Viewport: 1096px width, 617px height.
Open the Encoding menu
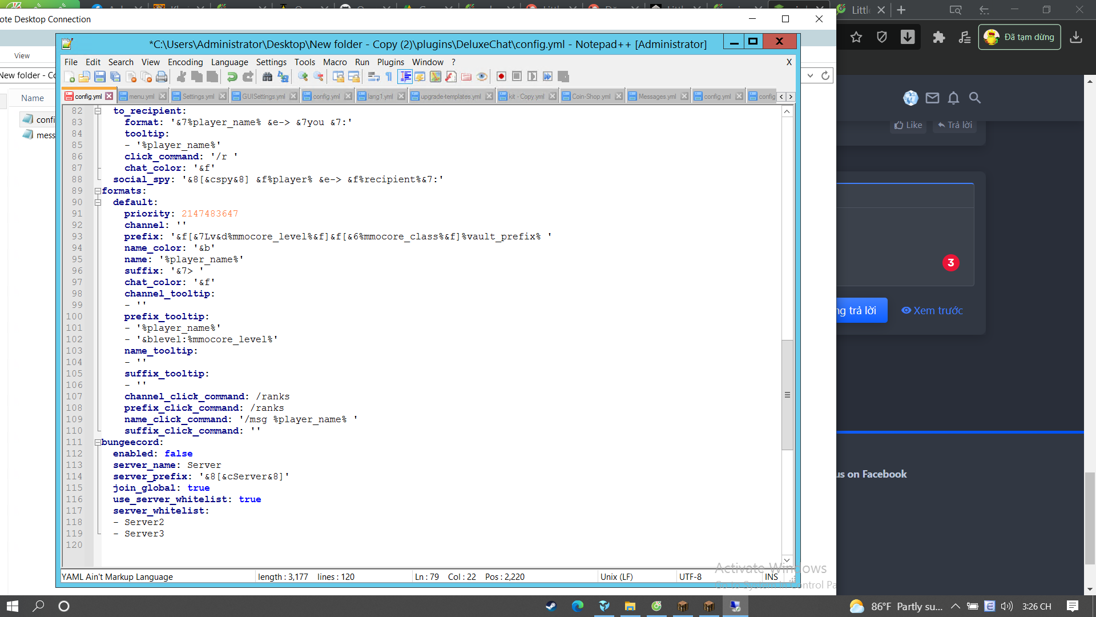tap(185, 62)
